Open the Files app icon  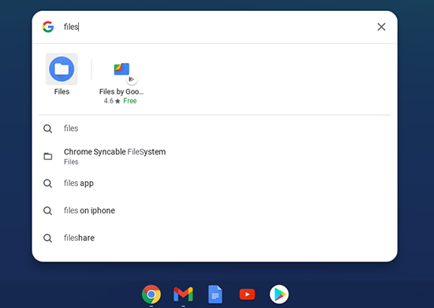pyautogui.click(x=62, y=69)
